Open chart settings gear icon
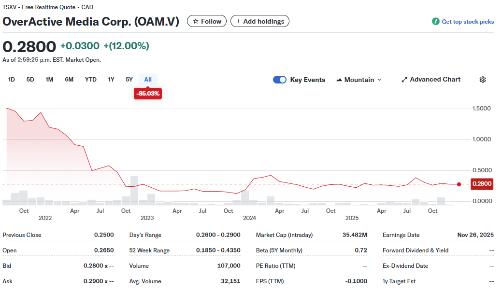This screenshot has width=503, height=291. click(482, 80)
